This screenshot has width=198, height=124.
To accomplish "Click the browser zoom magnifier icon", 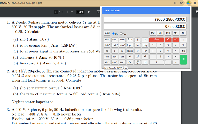I will point(175,3).
